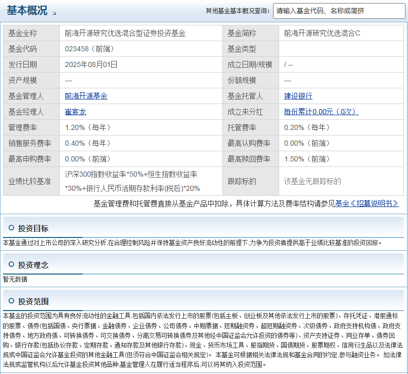The height and width of the screenshot is (374, 408).
Task: Click max purchase fee value beside 最高申购费率
Action: pos(87,159)
